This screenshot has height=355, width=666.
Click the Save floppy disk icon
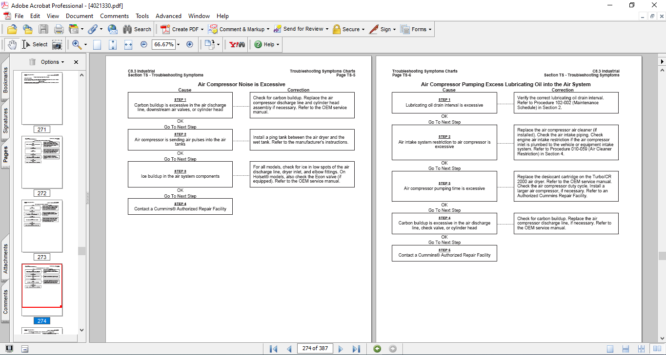pos(43,29)
